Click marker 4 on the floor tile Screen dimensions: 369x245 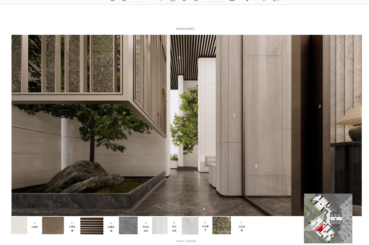tap(204, 209)
